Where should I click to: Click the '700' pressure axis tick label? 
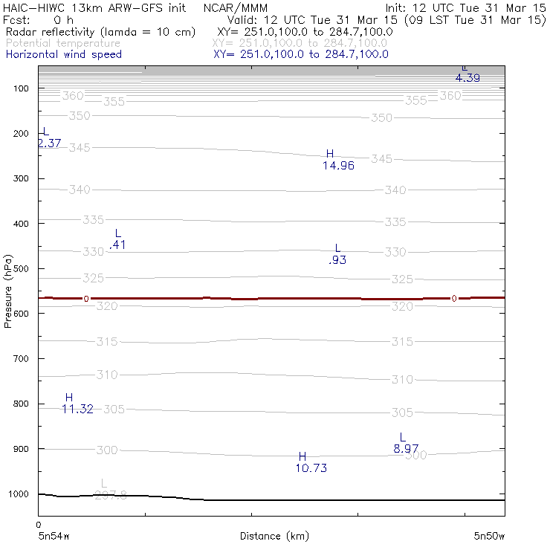tap(21, 359)
